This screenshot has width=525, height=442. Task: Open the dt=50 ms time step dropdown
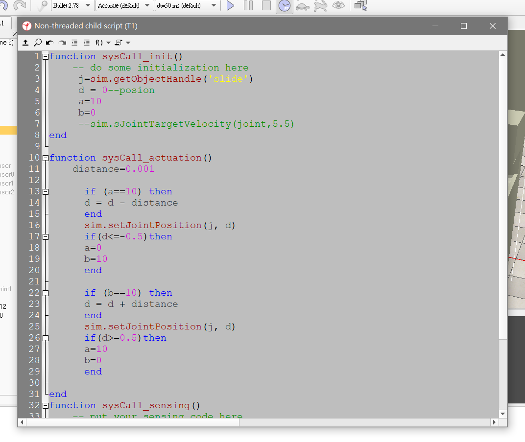(x=187, y=6)
